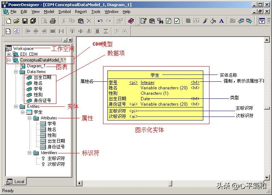Close the browser panel with its X button
This screenshot has height=195, width=272.
tap(70, 40)
